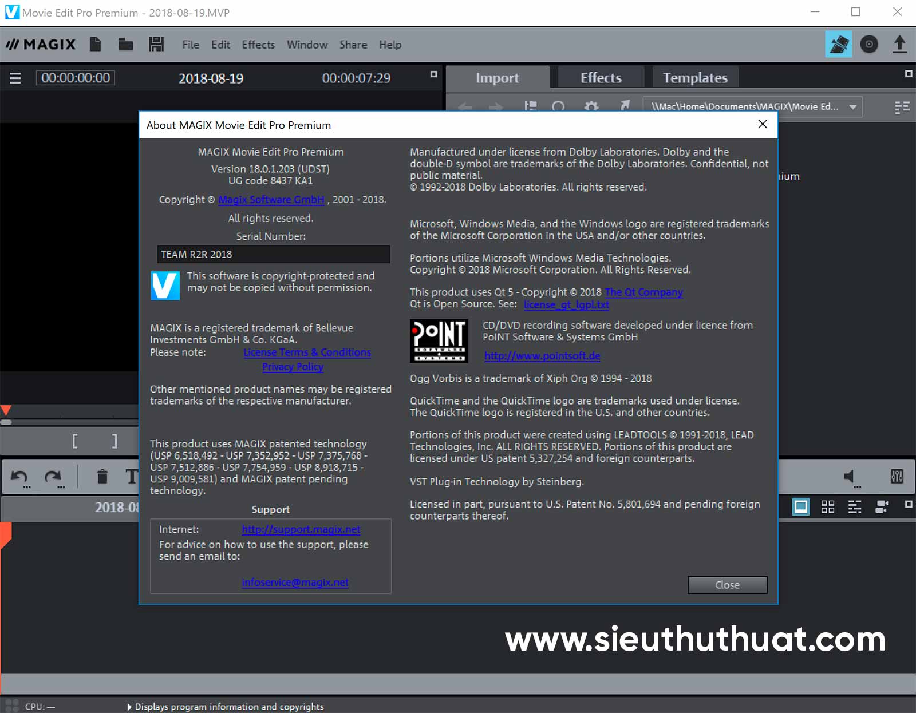Click the PoINT Software logo

point(439,341)
